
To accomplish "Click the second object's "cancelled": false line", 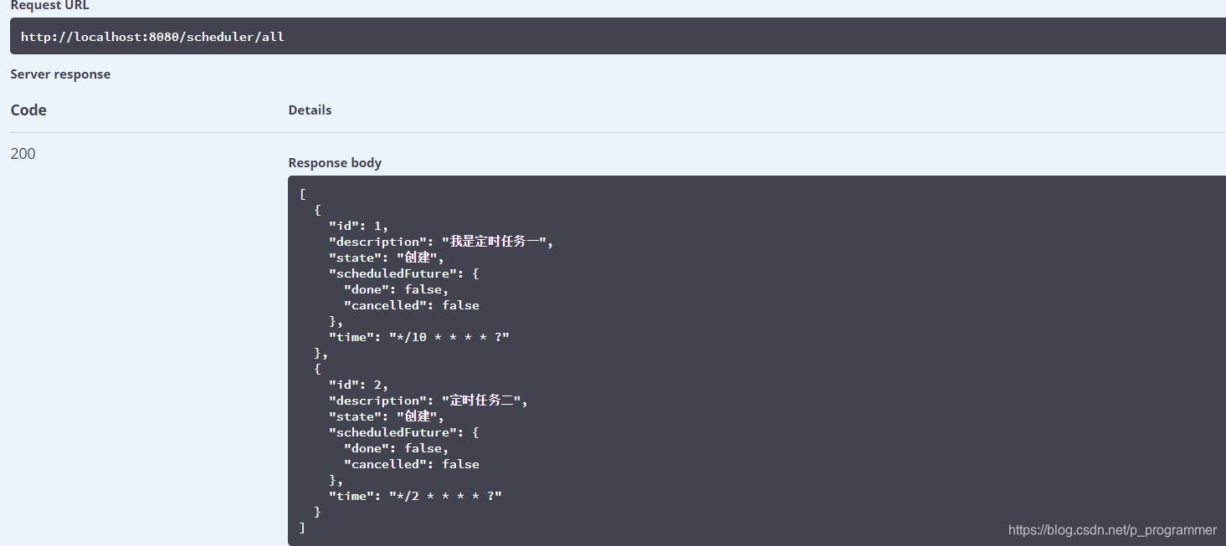I will point(411,464).
